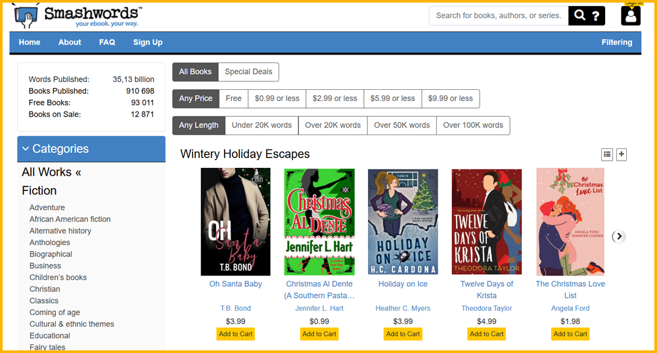The image size is (657, 353).
Task: Filter by Over 100K words
Action: [x=473, y=125]
